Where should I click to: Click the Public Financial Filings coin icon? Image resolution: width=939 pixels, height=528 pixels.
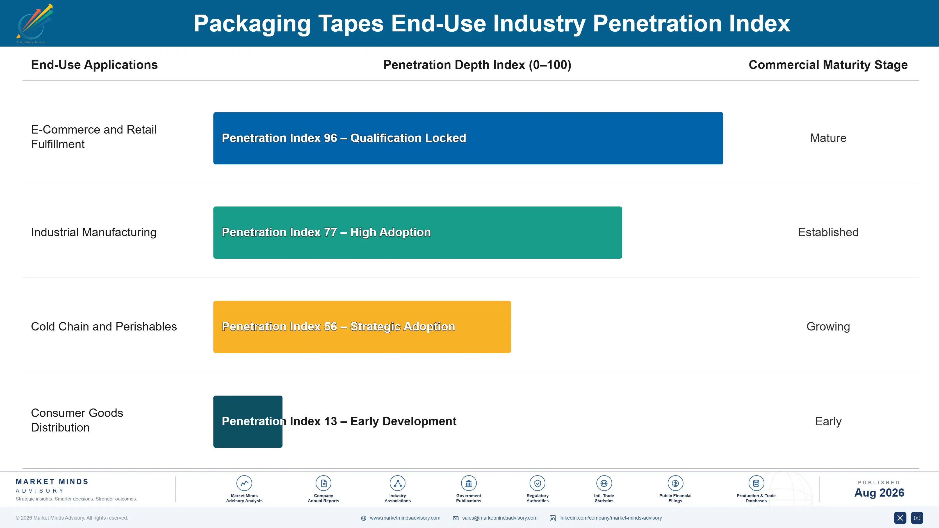(x=675, y=483)
